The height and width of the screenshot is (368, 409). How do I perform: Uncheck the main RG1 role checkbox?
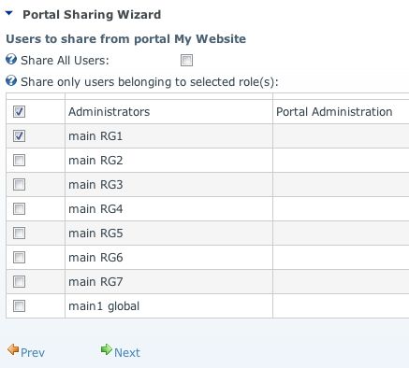(x=19, y=136)
